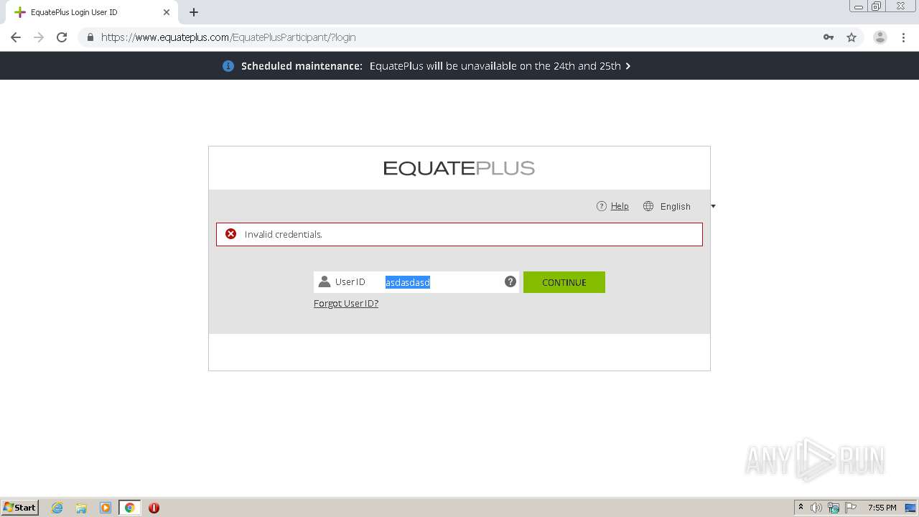Click the globe language icon

click(648, 206)
